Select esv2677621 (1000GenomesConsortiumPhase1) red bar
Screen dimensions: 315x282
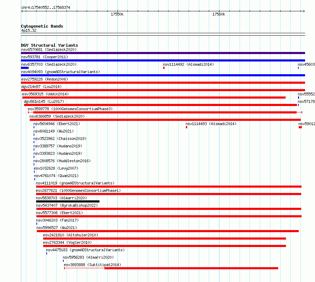pos(168,194)
